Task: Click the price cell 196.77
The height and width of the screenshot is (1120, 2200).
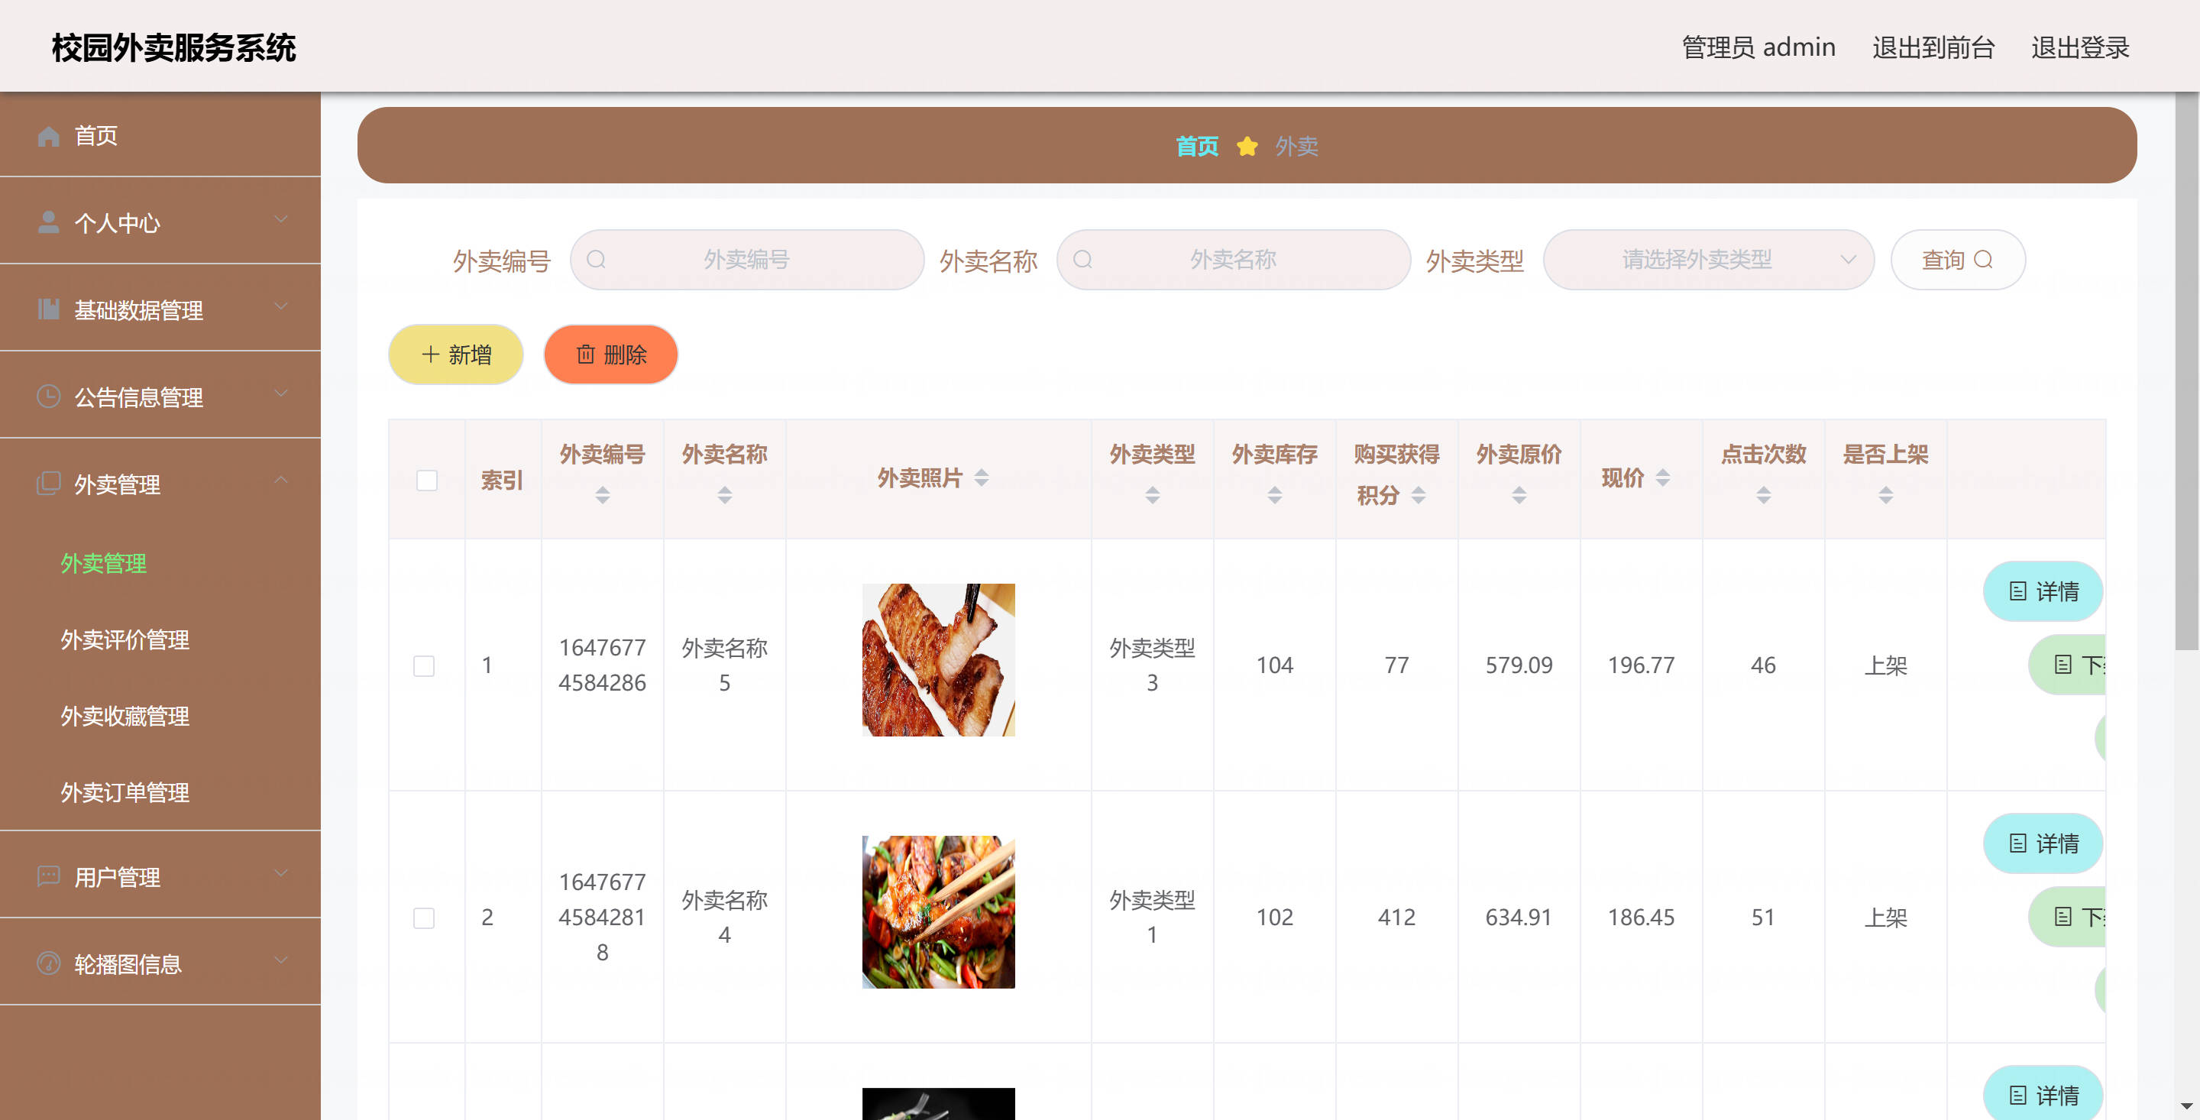Action: (x=1641, y=665)
